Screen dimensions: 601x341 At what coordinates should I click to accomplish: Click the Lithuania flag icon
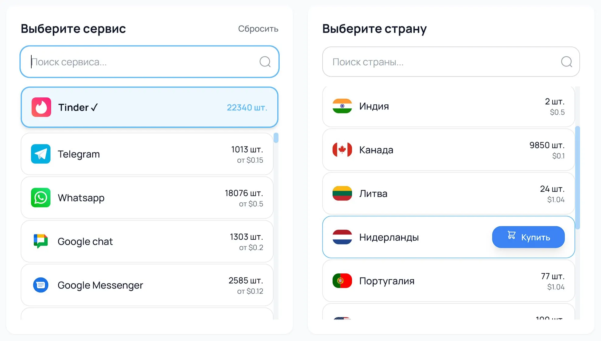pyautogui.click(x=342, y=193)
